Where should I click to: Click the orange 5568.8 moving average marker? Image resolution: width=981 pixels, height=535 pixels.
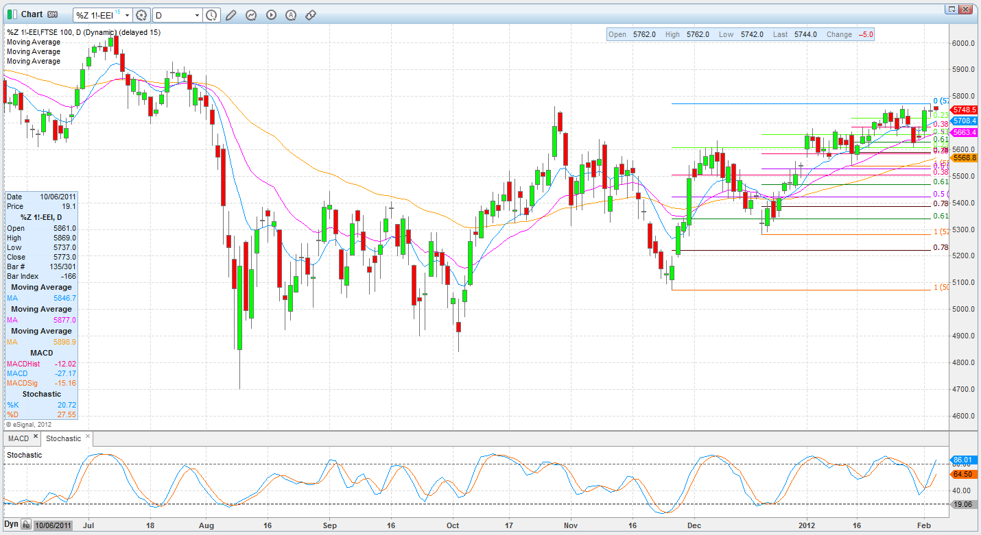964,158
